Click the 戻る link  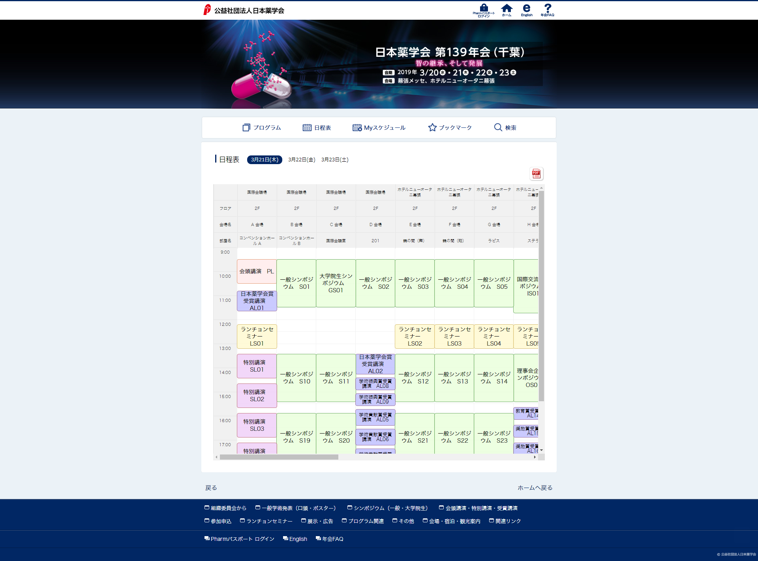coord(212,488)
